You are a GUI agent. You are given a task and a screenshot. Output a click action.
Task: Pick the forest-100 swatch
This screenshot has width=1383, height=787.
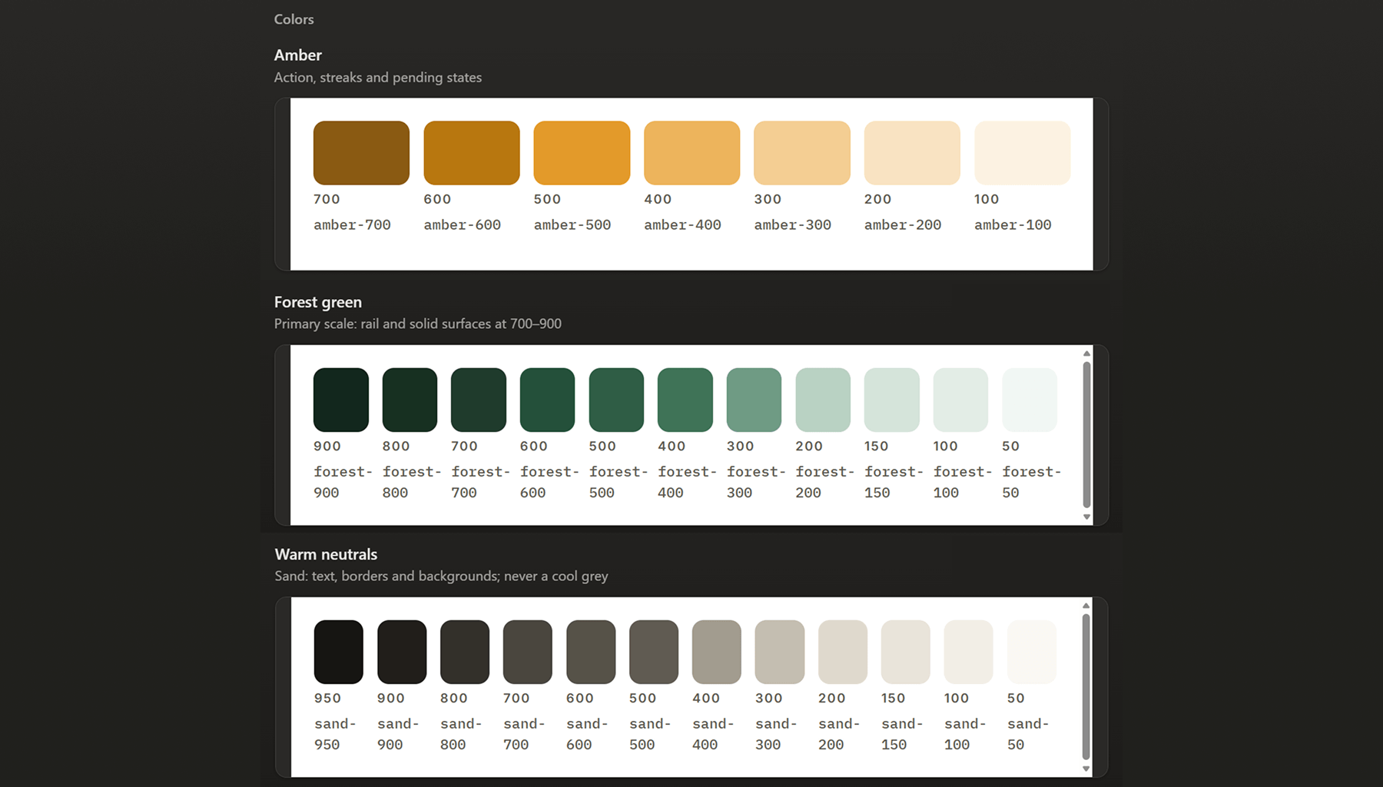pos(960,400)
